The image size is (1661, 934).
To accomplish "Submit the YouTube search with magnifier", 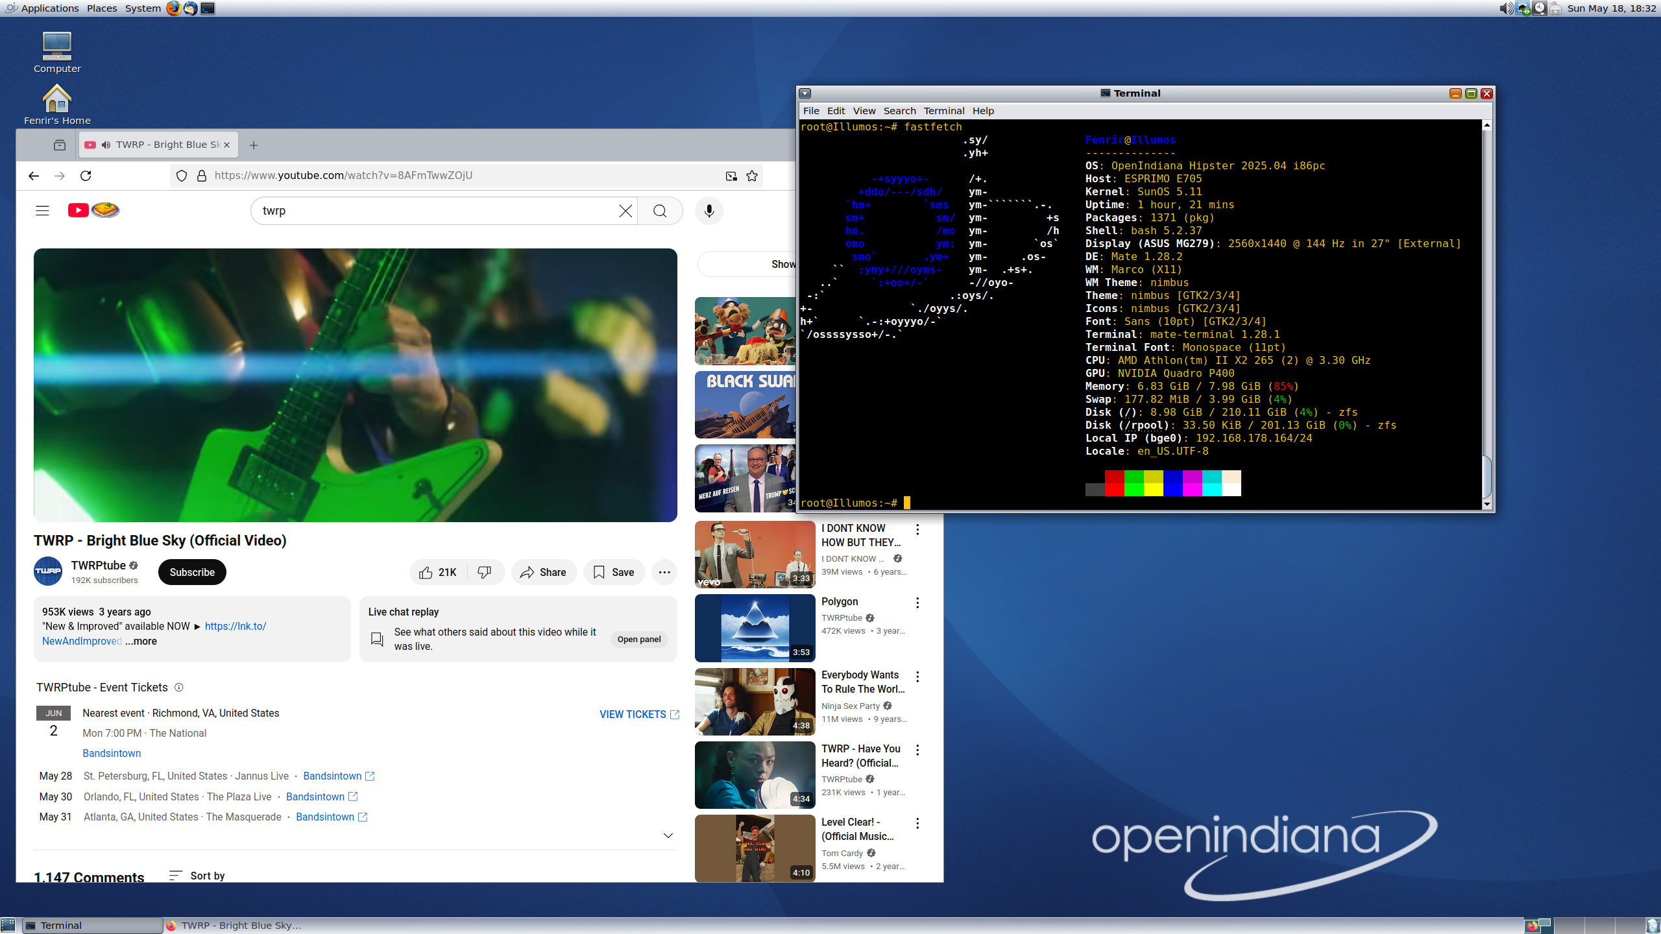I will pyautogui.click(x=660, y=211).
